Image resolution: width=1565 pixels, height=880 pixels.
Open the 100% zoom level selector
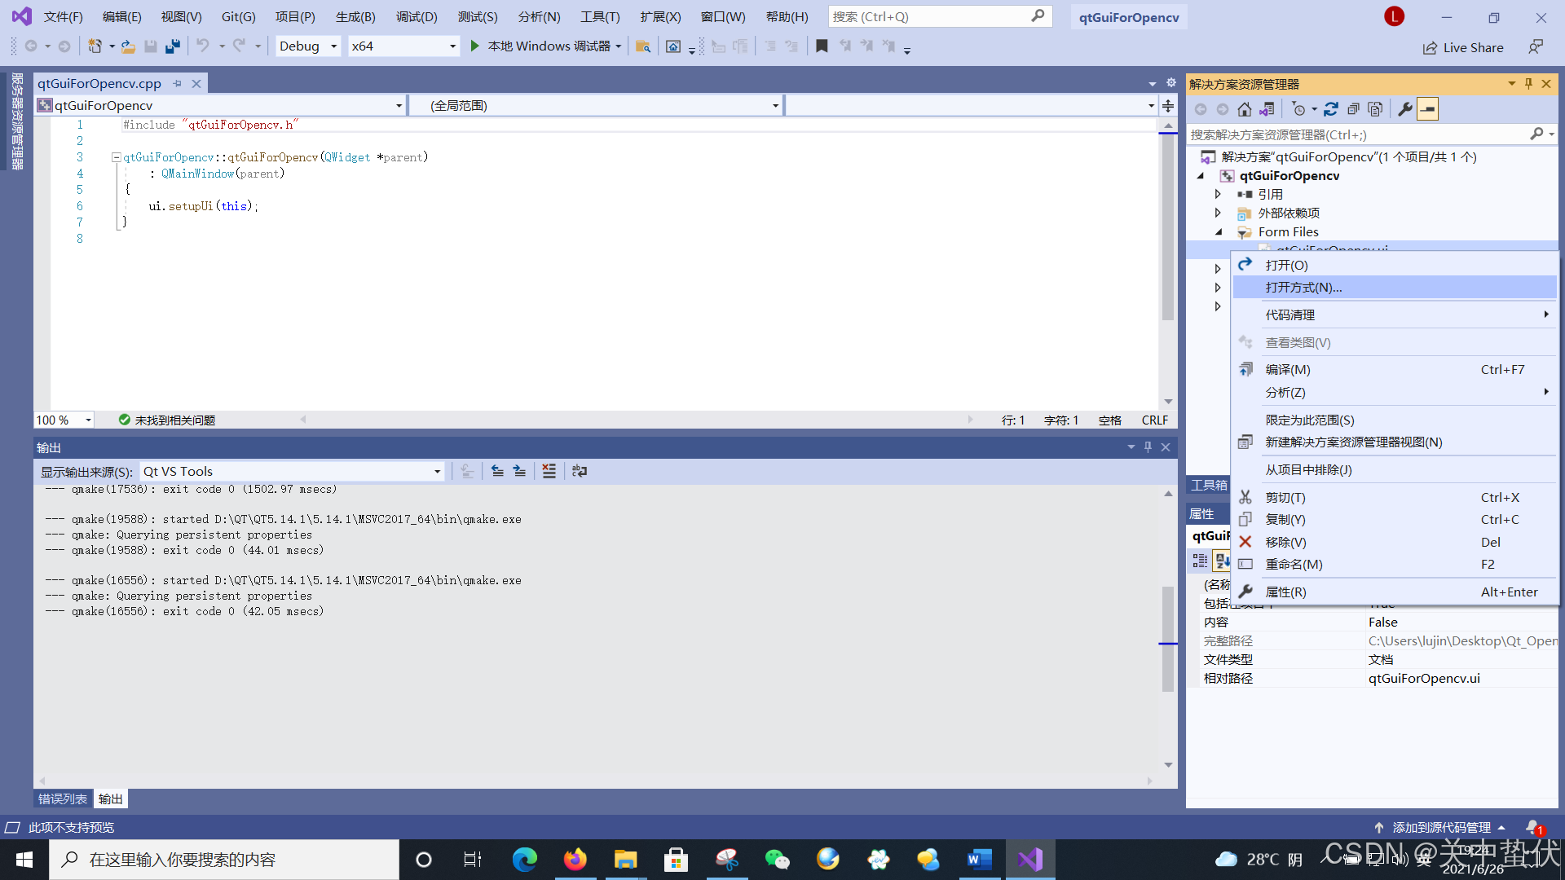[89, 420]
